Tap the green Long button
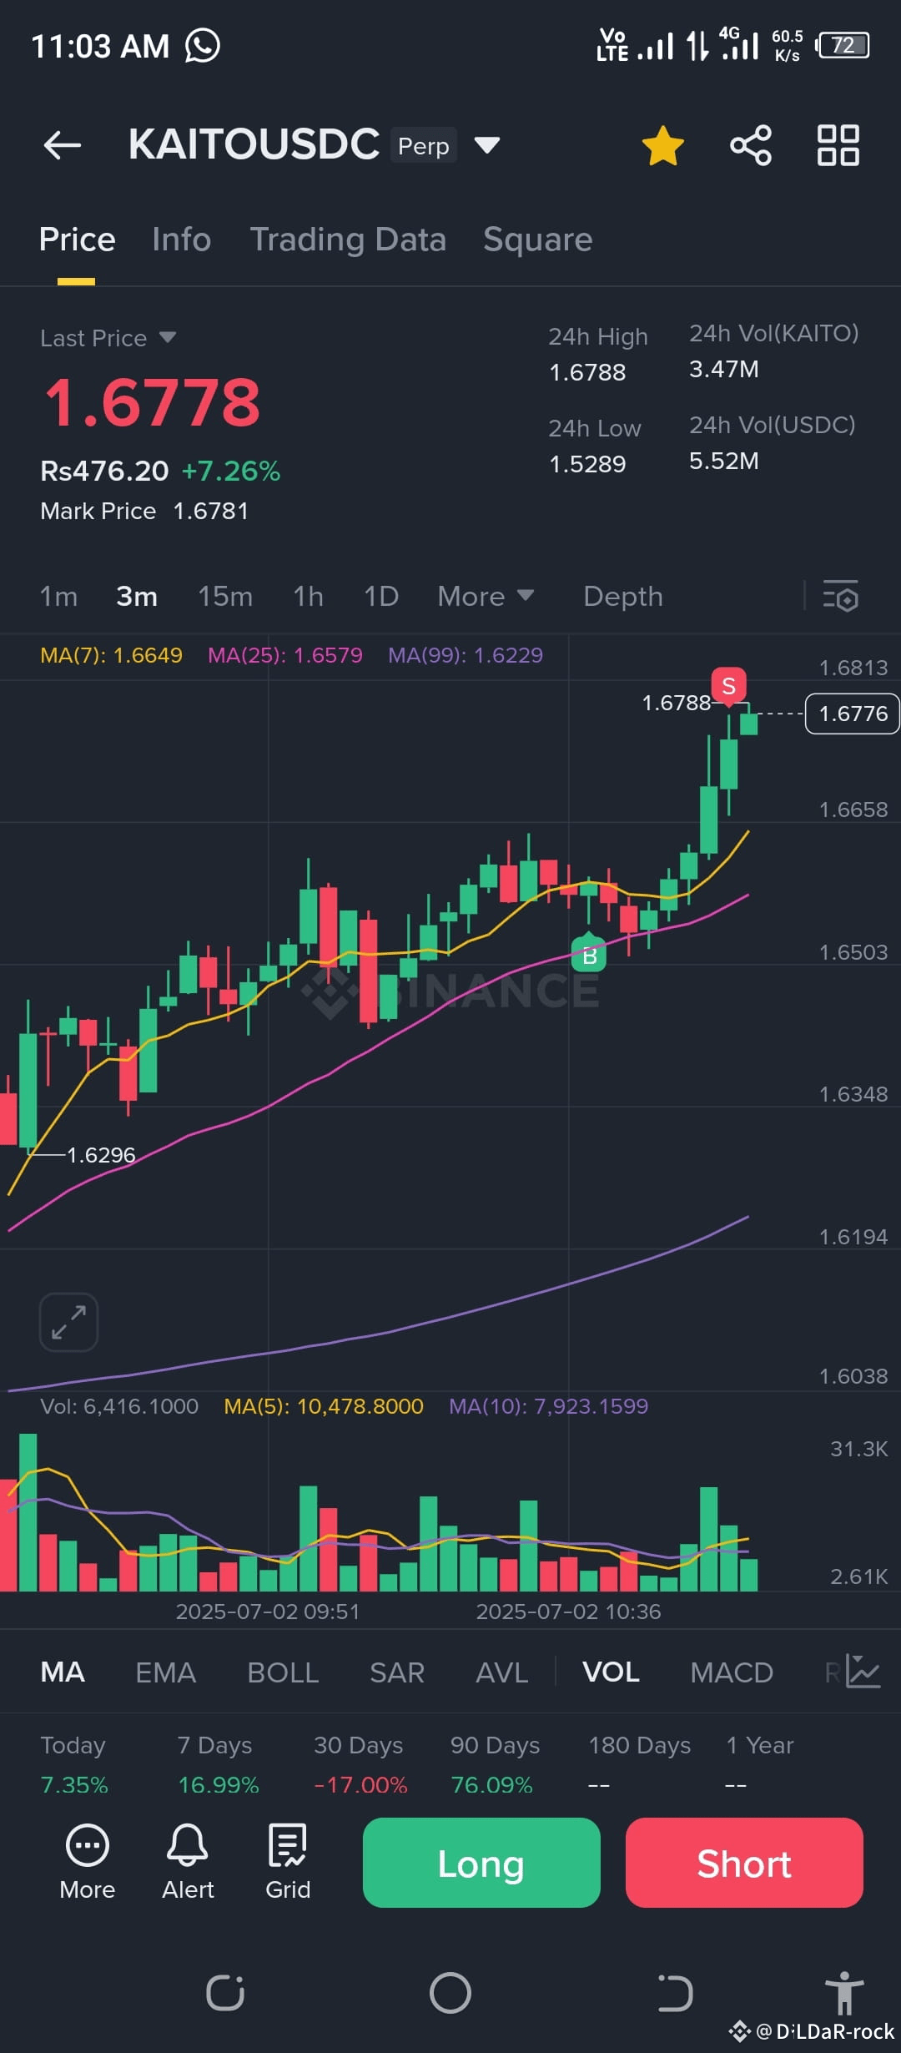The width and height of the screenshot is (901, 2053). 481,1862
